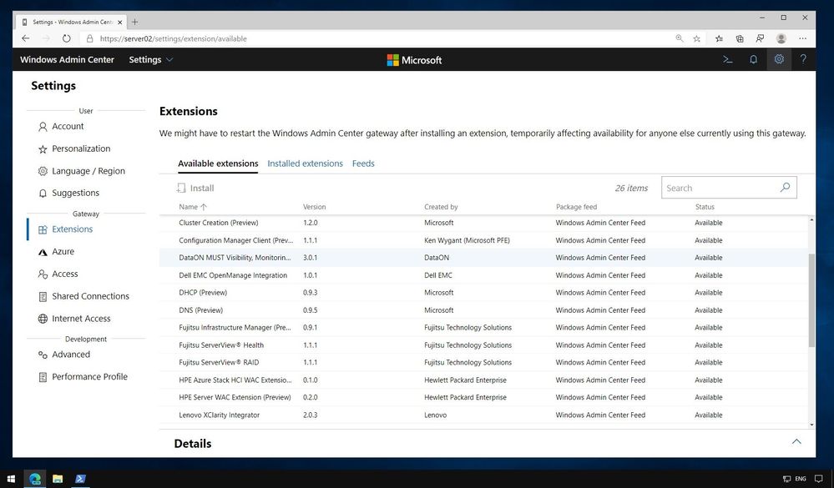Select Cluster Creation (Preview) row
Viewport: 834px width, 488px height.
tap(484, 223)
